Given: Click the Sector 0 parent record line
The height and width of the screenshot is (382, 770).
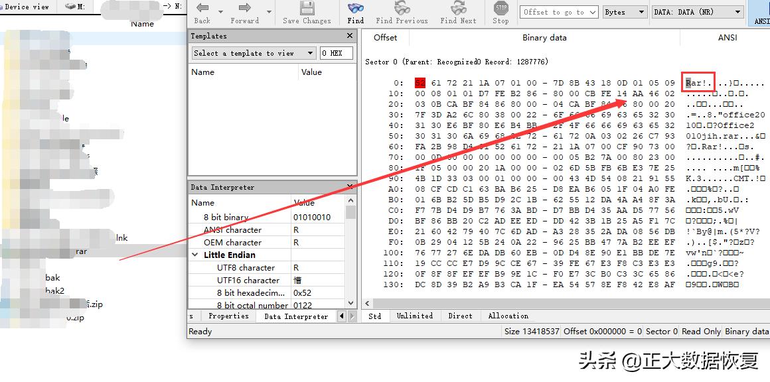Looking at the screenshot, I should [457, 62].
